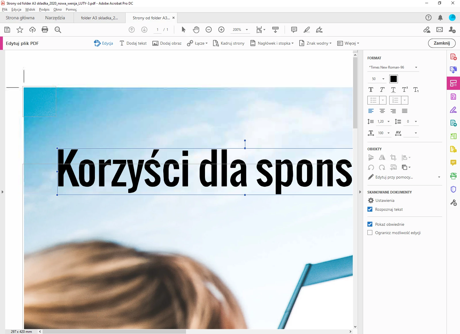Switch to the 'Strona główna' tab
The image size is (460, 334).
point(20,18)
